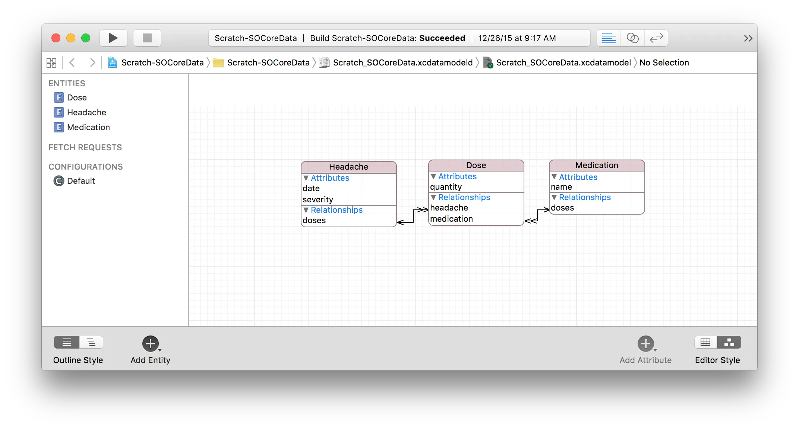Collapse Headache Attributes disclosure triangle

(306, 178)
